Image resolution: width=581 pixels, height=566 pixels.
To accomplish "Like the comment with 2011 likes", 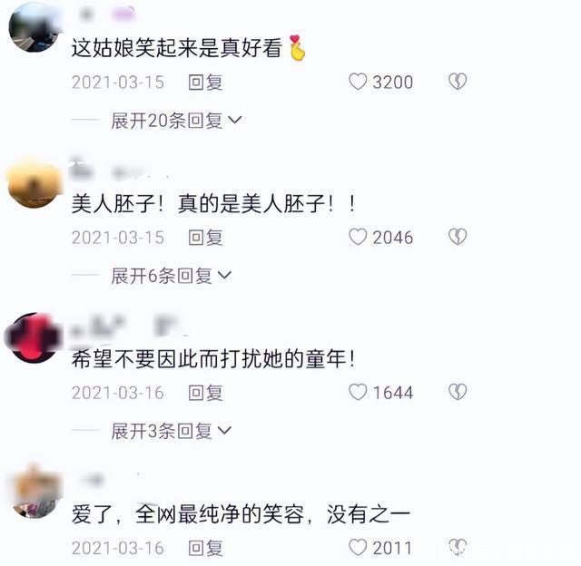I will 358,548.
